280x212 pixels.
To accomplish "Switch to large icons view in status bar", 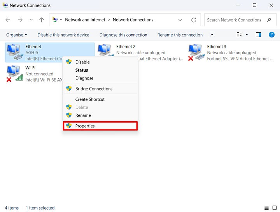I will [275, 208].
